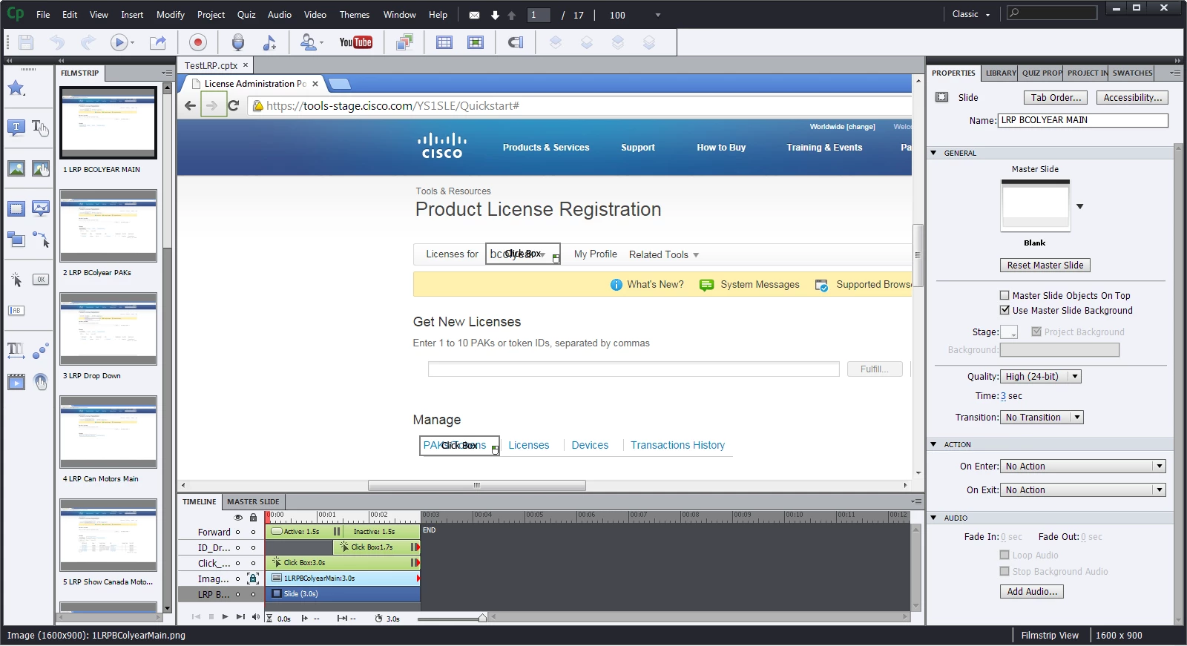1187x646 pixels.
Task: Switch to the SWATCHES panel tab
Action: click(x=1132, y=73)
